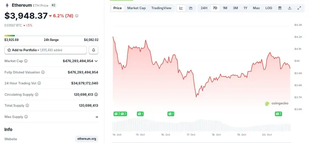Select the 1M time range
This screenshot has width=309, height=143.
tap(225, 8)
